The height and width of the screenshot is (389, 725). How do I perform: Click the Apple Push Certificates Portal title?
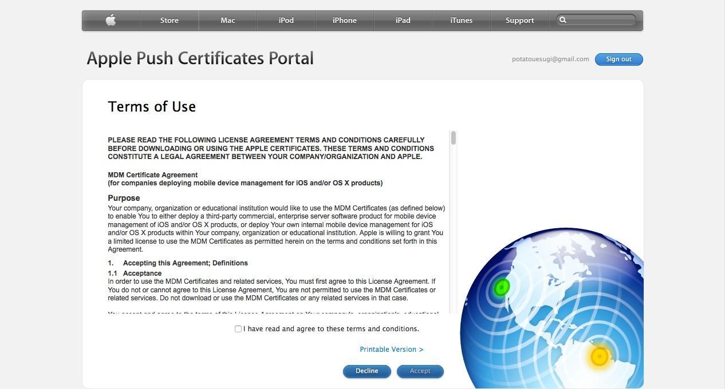click(200, 58)
